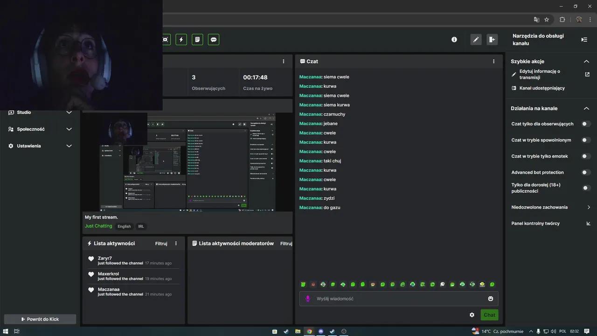Click the chat bubble icon in top toolbar
The width and height of the screenshot is (597, 336).
[213, 39]
